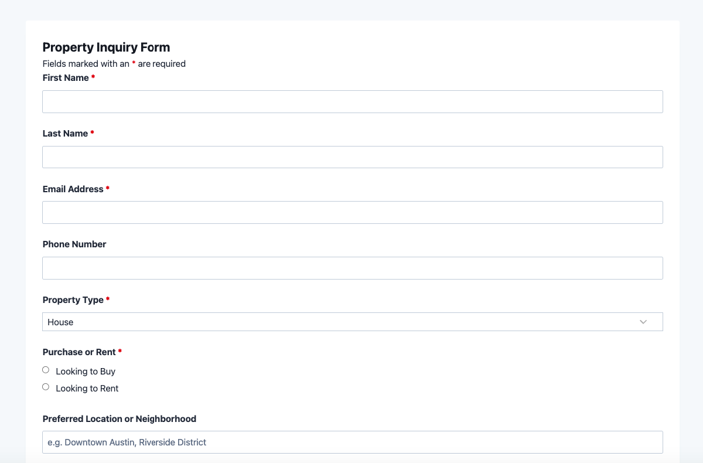The height and width of the screenshot is (463, 703).
Task: Click the required fields note text
Action: coord(114,64)
